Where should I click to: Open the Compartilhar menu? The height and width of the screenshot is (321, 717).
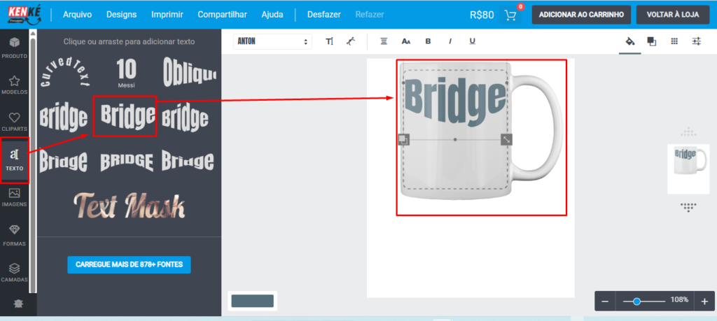pyautogui.click(x=221, y=15)
